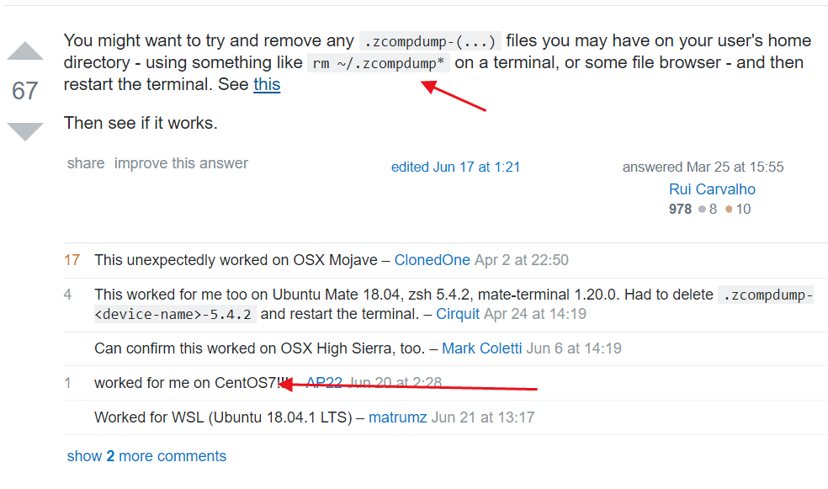Screen dimensions: 828x489
Task: Open matrumz's user profile
Action: pyautogui.click(x=398, y=417)
